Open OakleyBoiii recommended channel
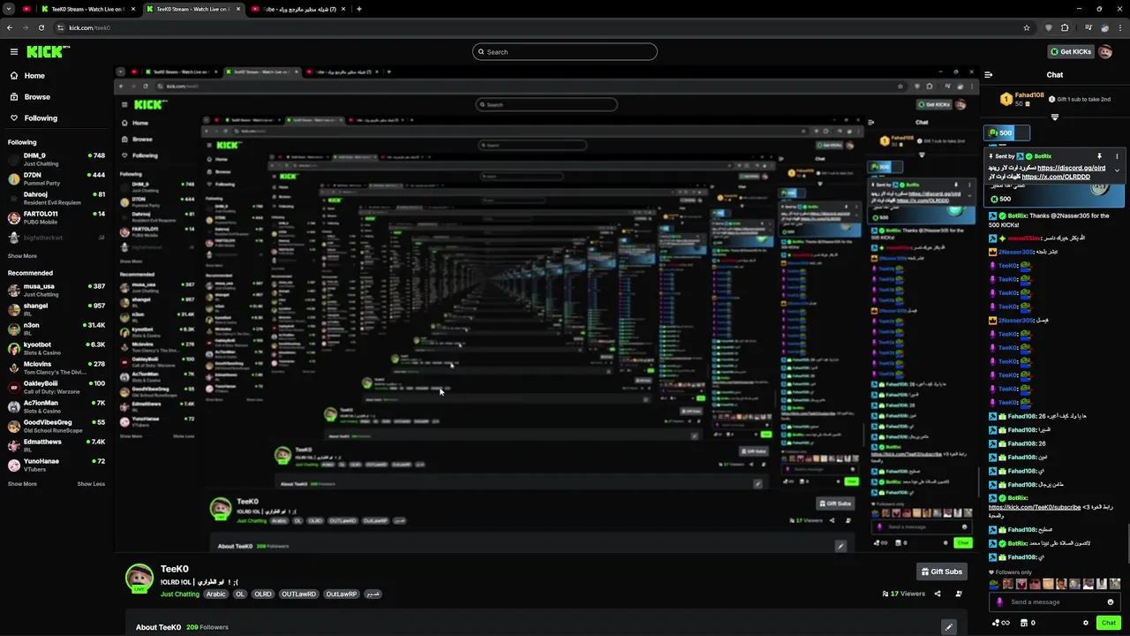Viewport: 1130px width, 636px height. pyautogui.click(x=55, y=387)
